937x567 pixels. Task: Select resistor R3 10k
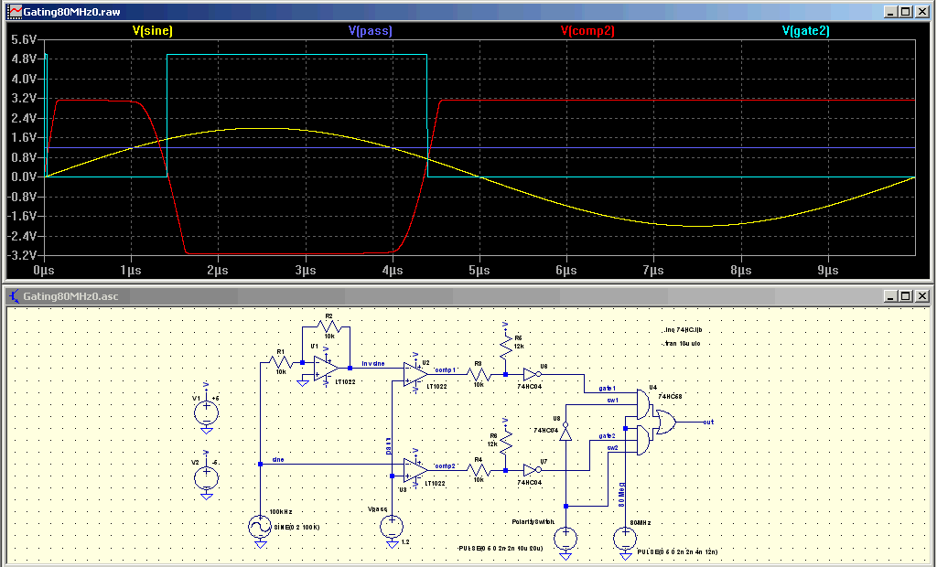click(478, 374)
